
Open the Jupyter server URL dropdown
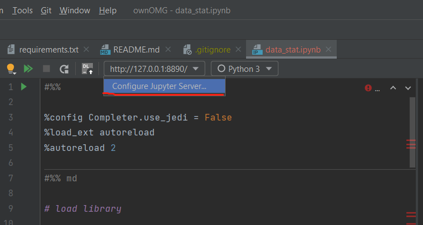click(x=154, y=69)
